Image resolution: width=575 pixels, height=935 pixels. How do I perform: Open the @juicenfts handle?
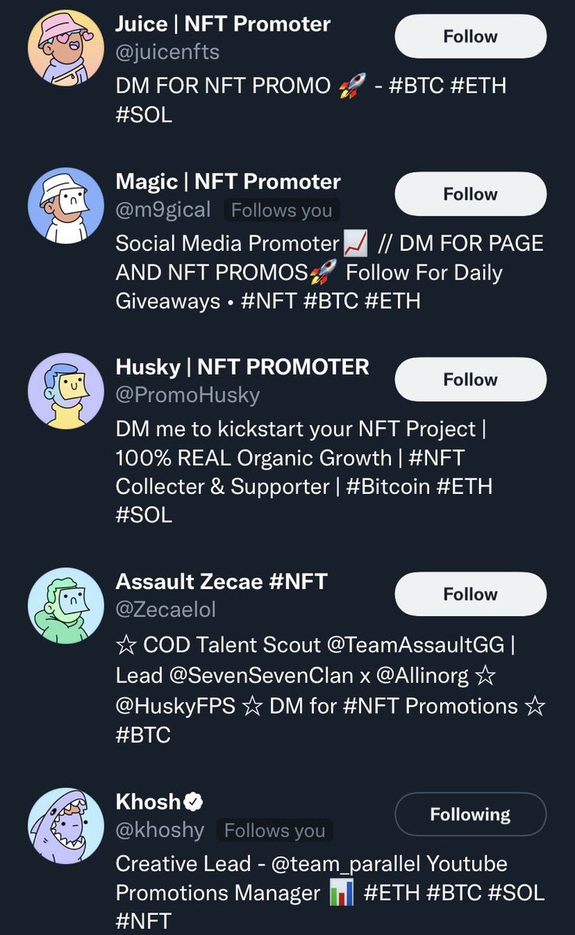tap(168, 52)
